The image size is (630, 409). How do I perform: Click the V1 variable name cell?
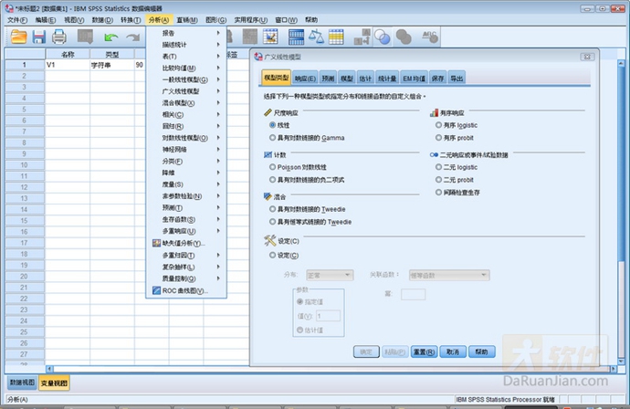coord(68,65)
